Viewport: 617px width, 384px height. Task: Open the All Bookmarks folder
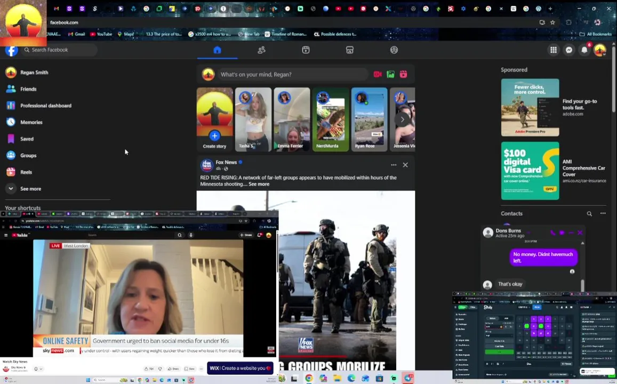coord(595,34)
